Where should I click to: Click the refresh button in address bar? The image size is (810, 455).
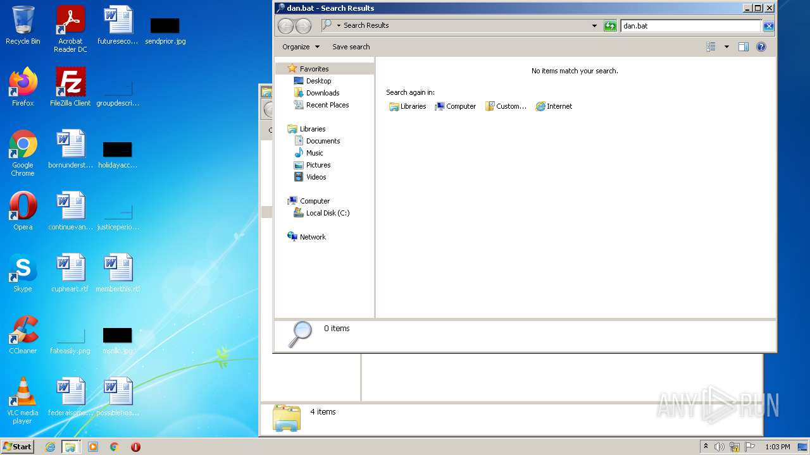(x=610, y=26)
